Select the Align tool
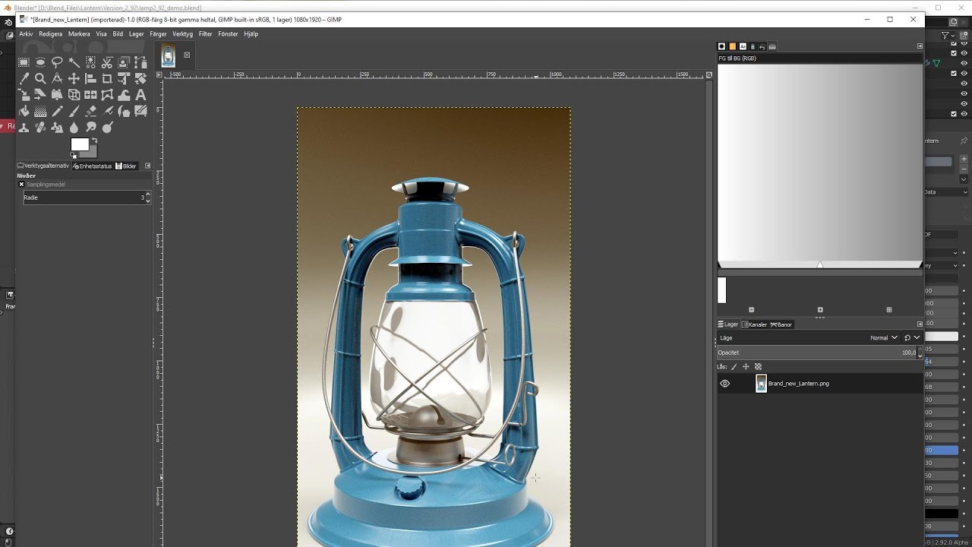 (90, 78)
